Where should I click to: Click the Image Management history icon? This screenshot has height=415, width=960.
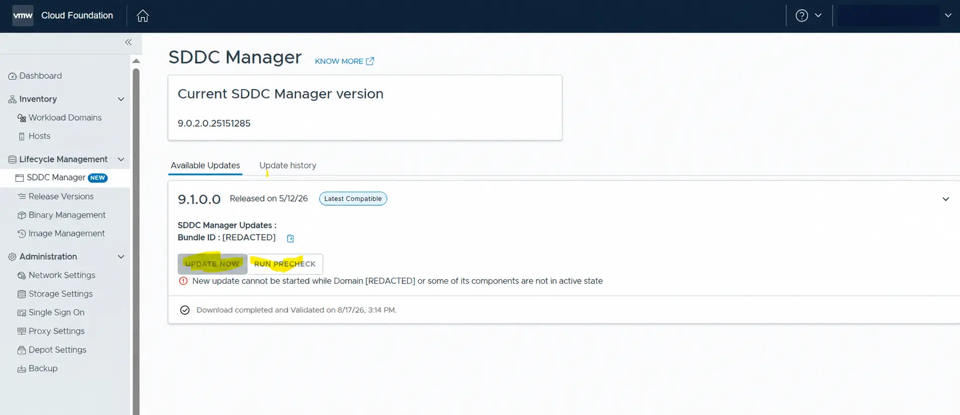22,234
